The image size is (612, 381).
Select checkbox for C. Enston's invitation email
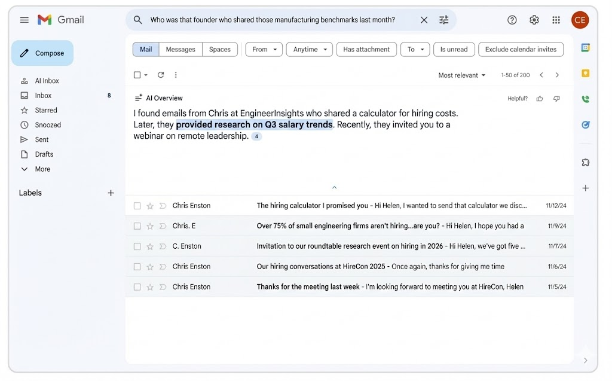(x=137, y=246)
